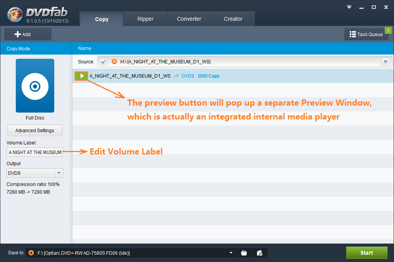Open the folder browse icon in Save to bar
This screenshot has height=262, width=394.
click(244, 253)
